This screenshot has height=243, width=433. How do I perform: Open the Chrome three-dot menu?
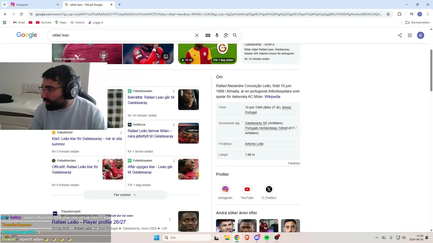point(428,14)
